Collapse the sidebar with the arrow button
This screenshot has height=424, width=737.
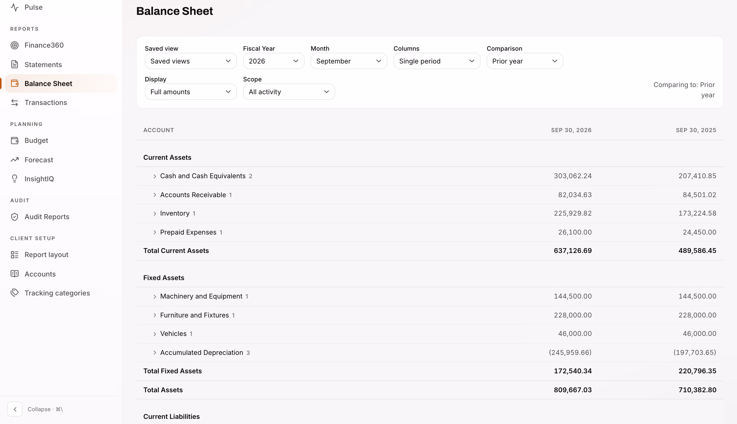[15, 409]
